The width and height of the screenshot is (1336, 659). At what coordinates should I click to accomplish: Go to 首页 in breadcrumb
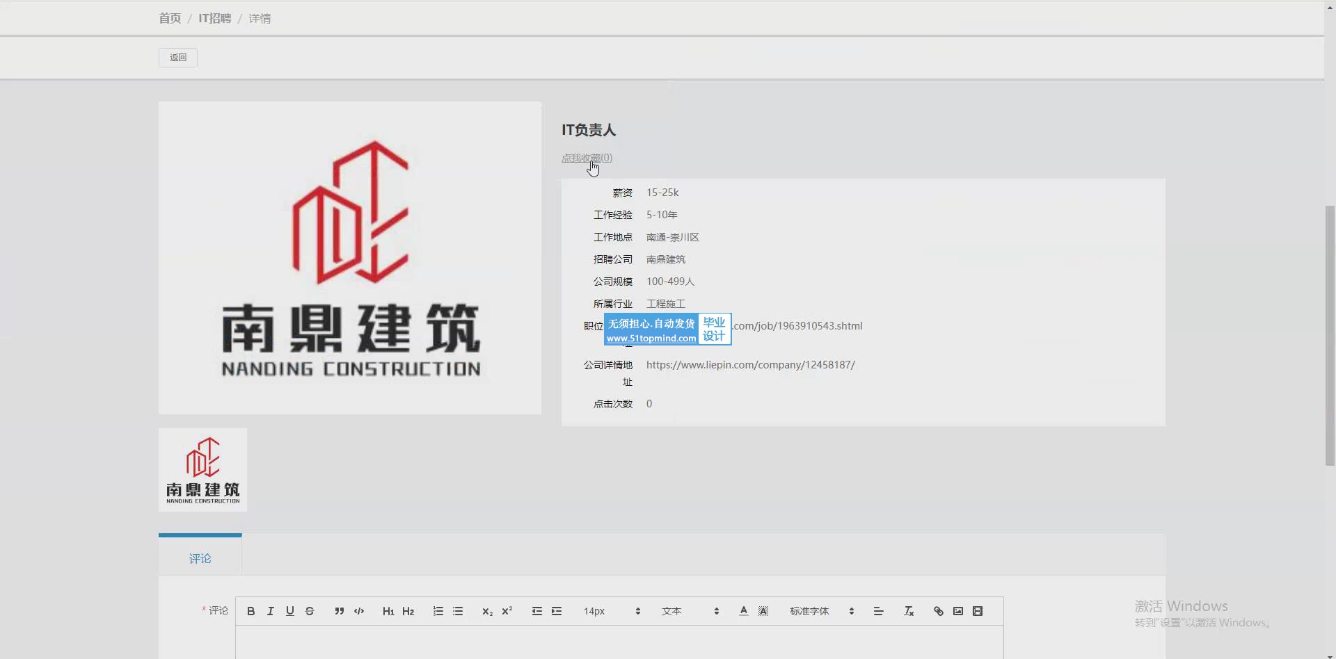click(170, 18)
